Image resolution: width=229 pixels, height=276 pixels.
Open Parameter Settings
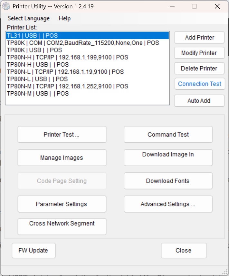click(x=62, y=204)
